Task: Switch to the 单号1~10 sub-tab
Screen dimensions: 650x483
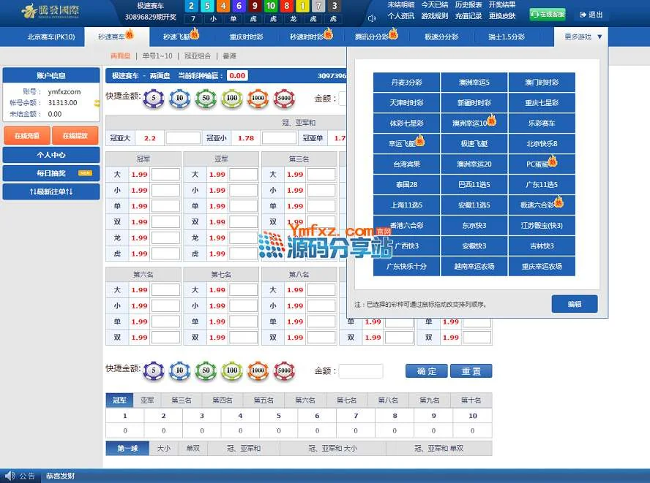Action: point(157,56)
